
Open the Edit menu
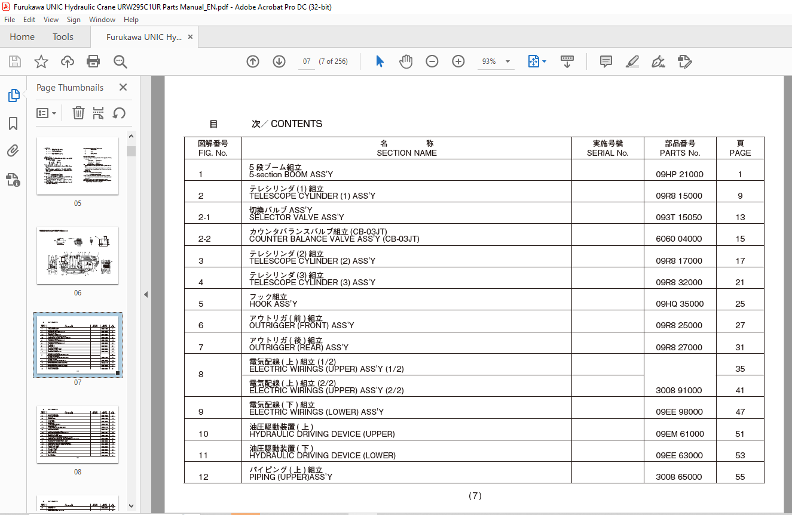click(29, 20)
